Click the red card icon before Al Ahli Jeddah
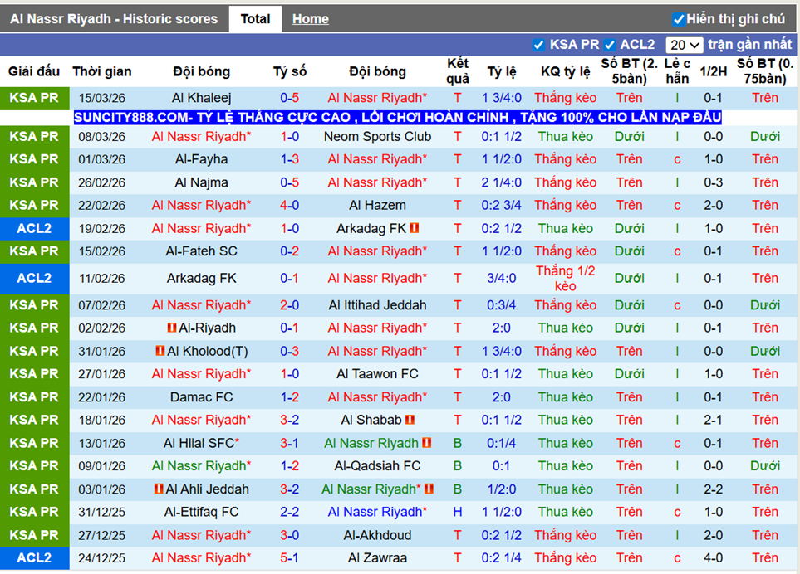The width and height of the screenshot is (800, 574). coord(160,489)
